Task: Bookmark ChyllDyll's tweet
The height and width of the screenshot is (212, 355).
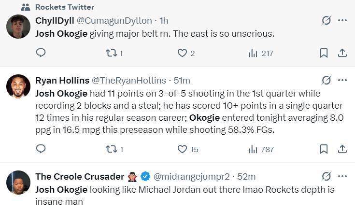Action: [x=324, y=53]
